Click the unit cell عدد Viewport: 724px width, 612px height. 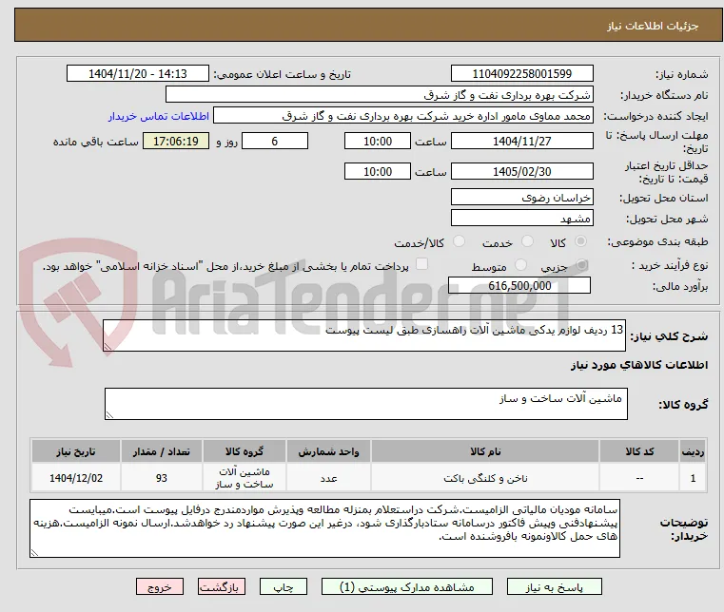tap(328, 478)
